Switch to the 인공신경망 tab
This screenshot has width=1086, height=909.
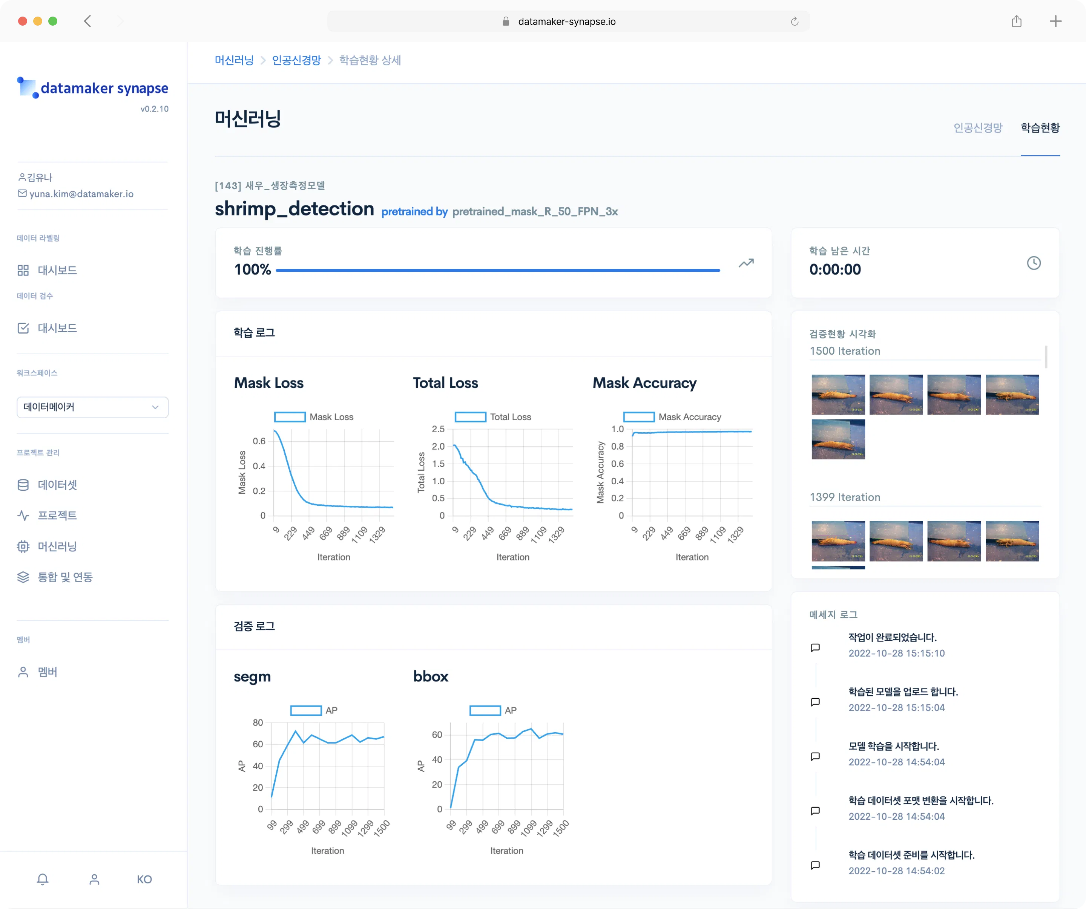pyautogui.click(x=977, y=128)
